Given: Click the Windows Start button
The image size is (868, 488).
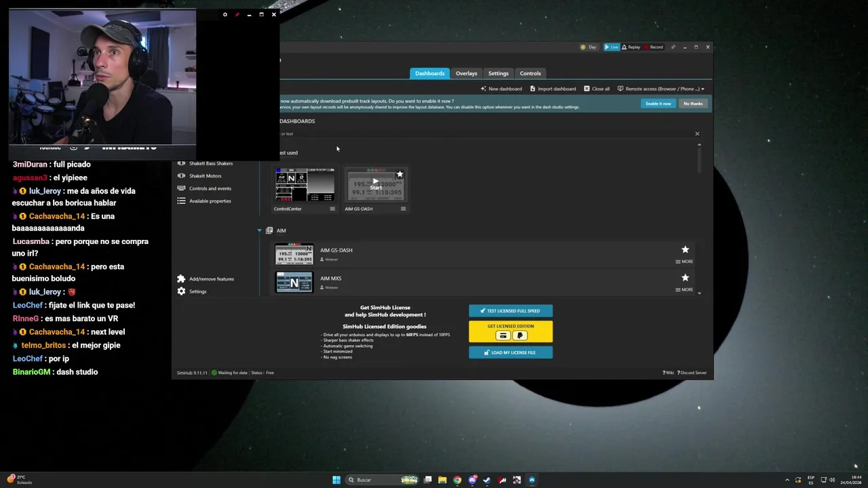Looking at the screenshot, I should [336, 480].
